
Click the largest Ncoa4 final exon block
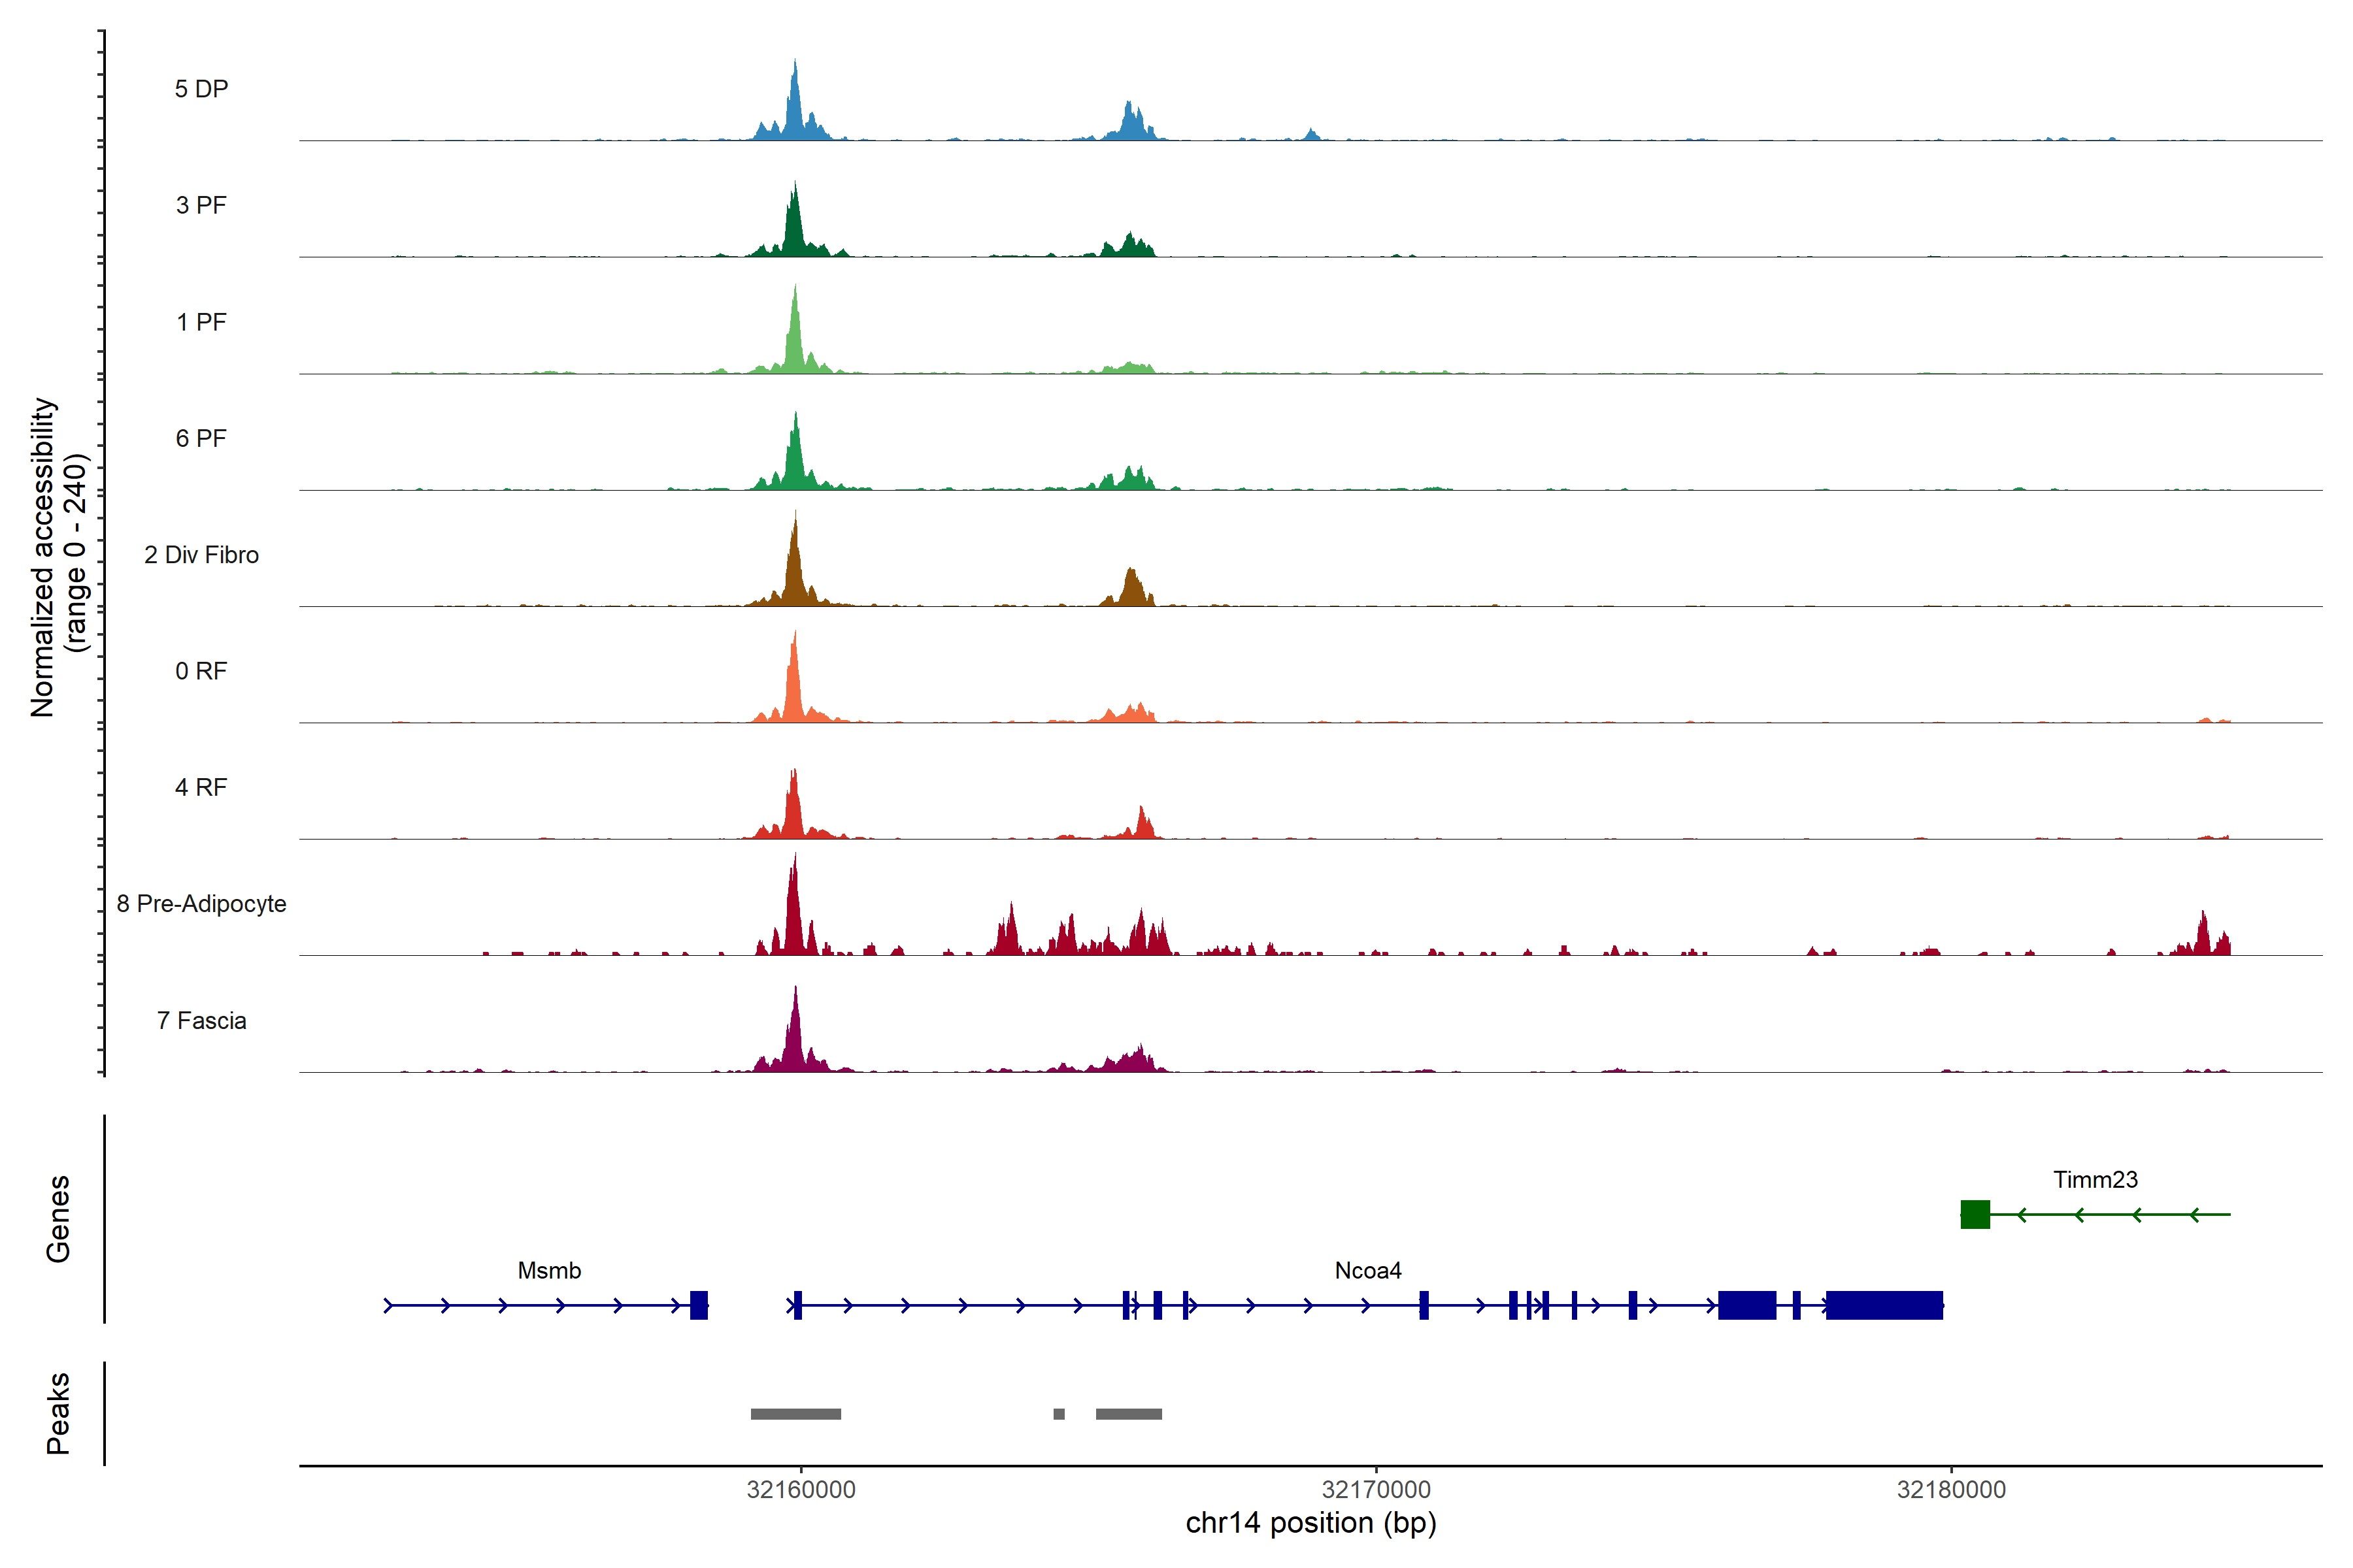click(1884, 1305)
